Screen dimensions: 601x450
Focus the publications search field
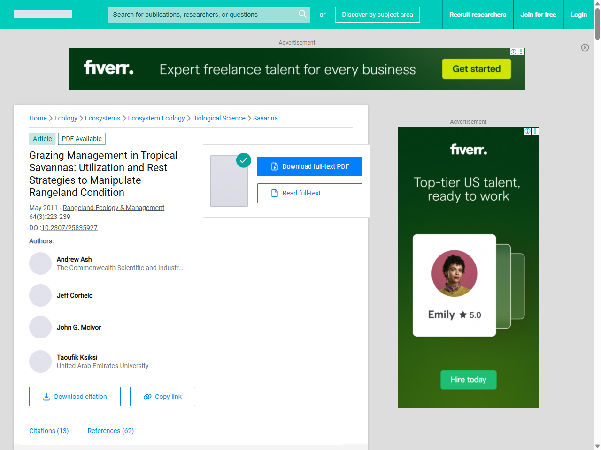click(202, 15)
